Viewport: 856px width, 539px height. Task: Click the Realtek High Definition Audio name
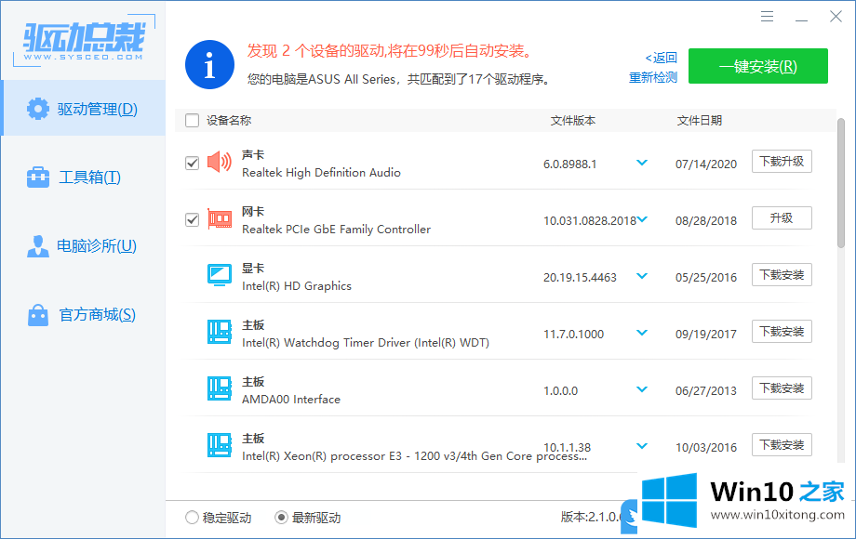pyautogui.click(x=321, y=172)
